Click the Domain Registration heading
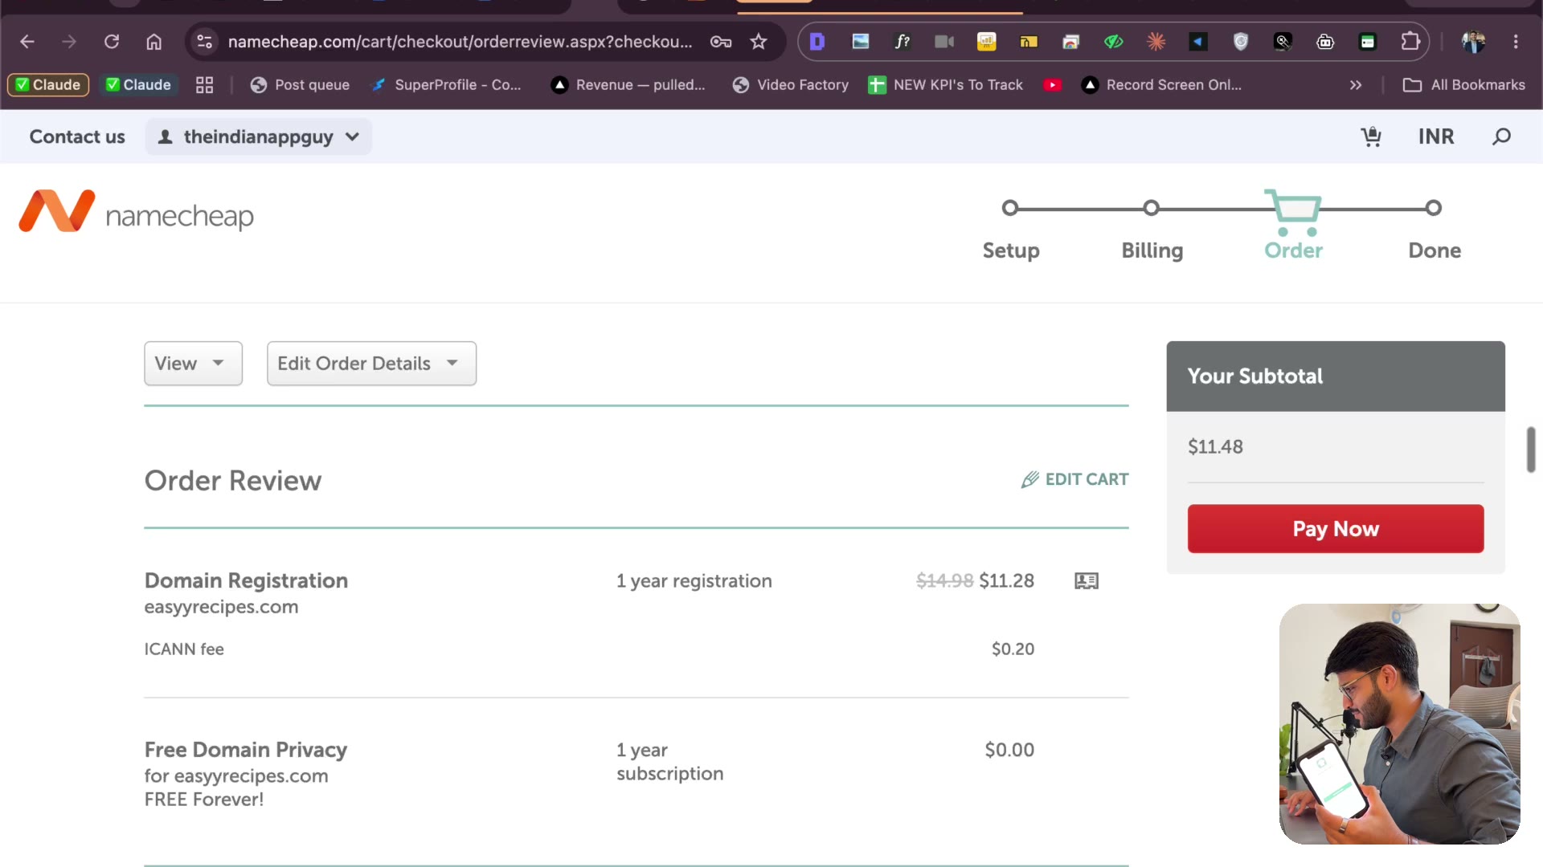Screen dimensions: 1543x867 (246, 580)
